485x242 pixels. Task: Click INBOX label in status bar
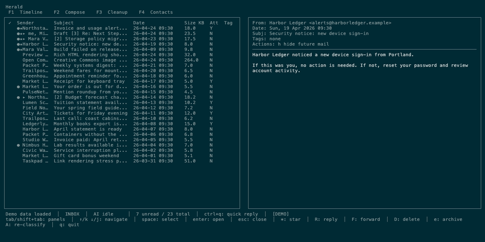tap(72, 214)
